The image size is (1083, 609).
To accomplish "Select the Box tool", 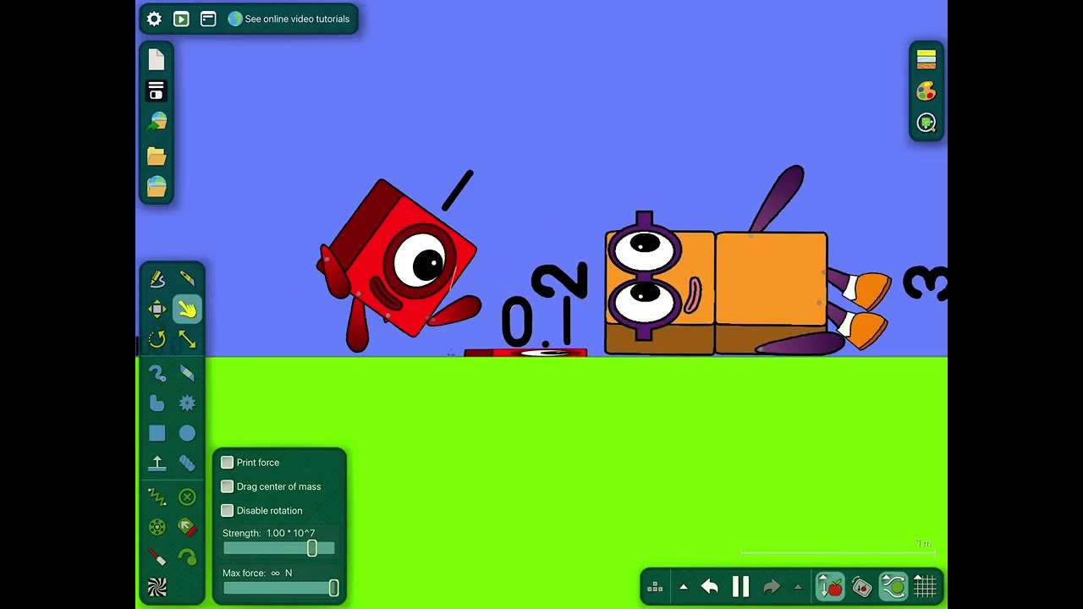I will pyautogui.click(x=157, y=434).
